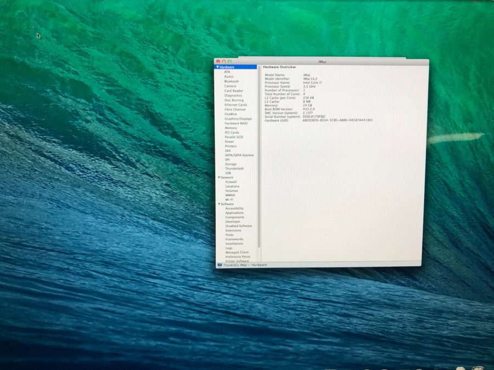494x370 pixels.
Task: Select WWAN in the sidebar
Action: pyautogui.click(x=230, y=195)
